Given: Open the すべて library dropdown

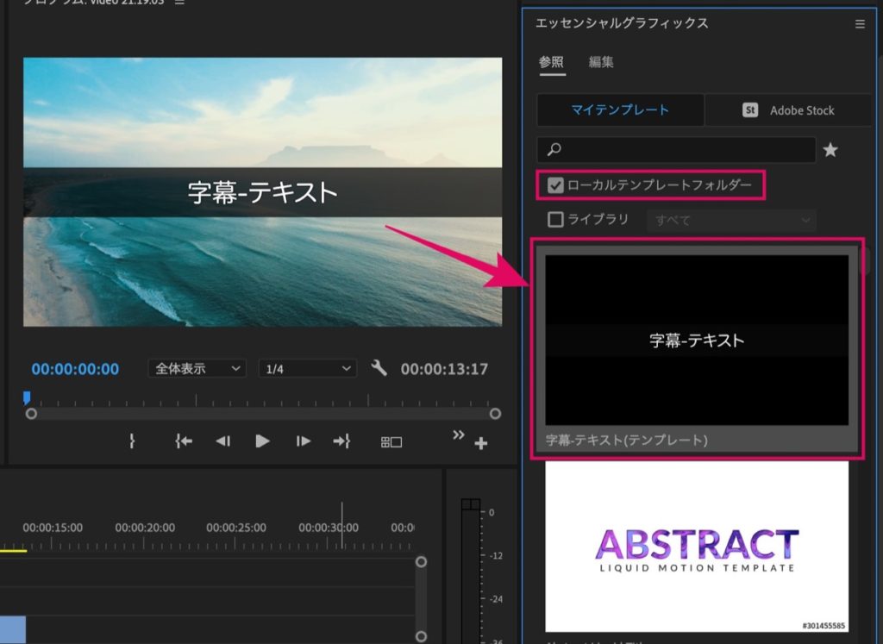Looking at the screenshot, I should pyautogui.click(x=731, y=220).
